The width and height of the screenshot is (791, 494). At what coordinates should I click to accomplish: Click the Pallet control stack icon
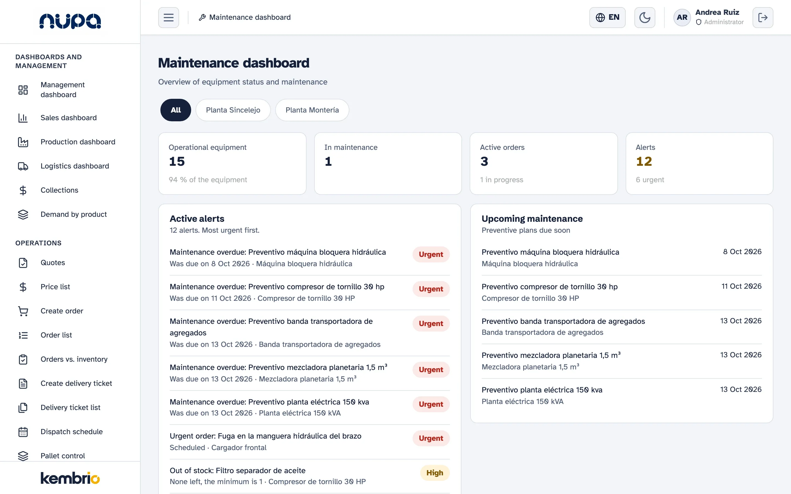tap(23, 456)
